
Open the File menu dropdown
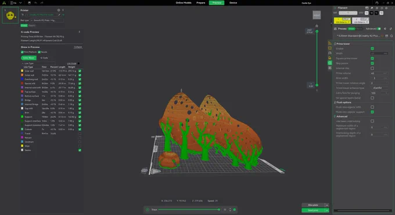[13, 3]
